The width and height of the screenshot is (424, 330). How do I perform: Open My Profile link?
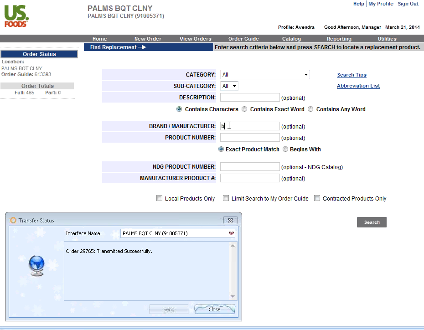(381, 4)
